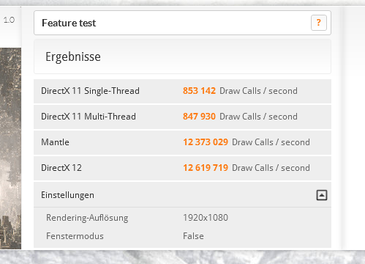
Task: Collapse the Einstellungen section arrow
Action: click(322, 195)
